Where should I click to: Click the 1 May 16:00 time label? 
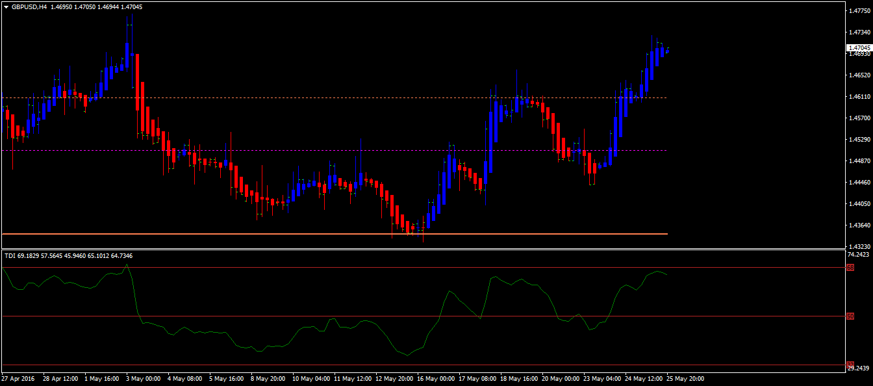tap(103, 378)
